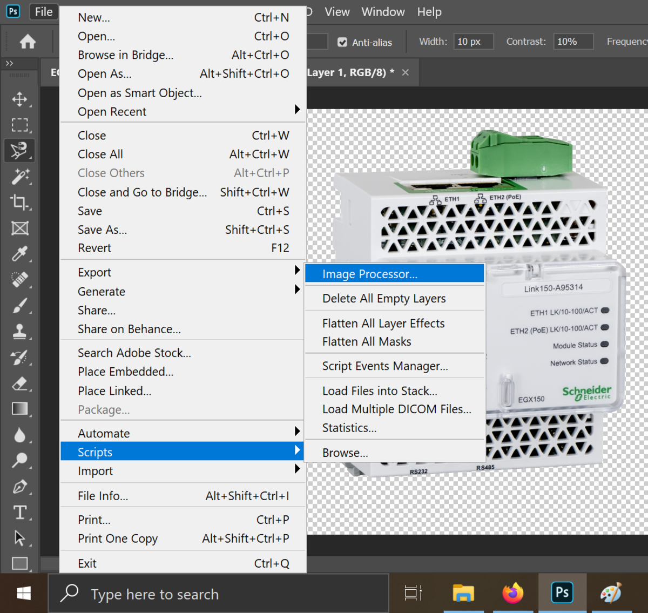Expand the Automate submenu
The height and width of the screenshot is (613, 648).
coord(184,434)
